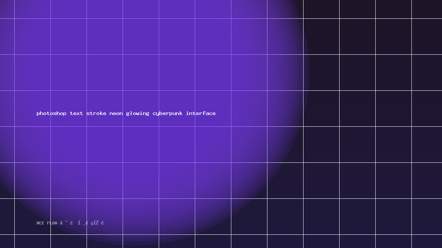The image size is (442, 248).
Task: Click the "â" character after "FLOW"
Action: click(x=61, y=223)
